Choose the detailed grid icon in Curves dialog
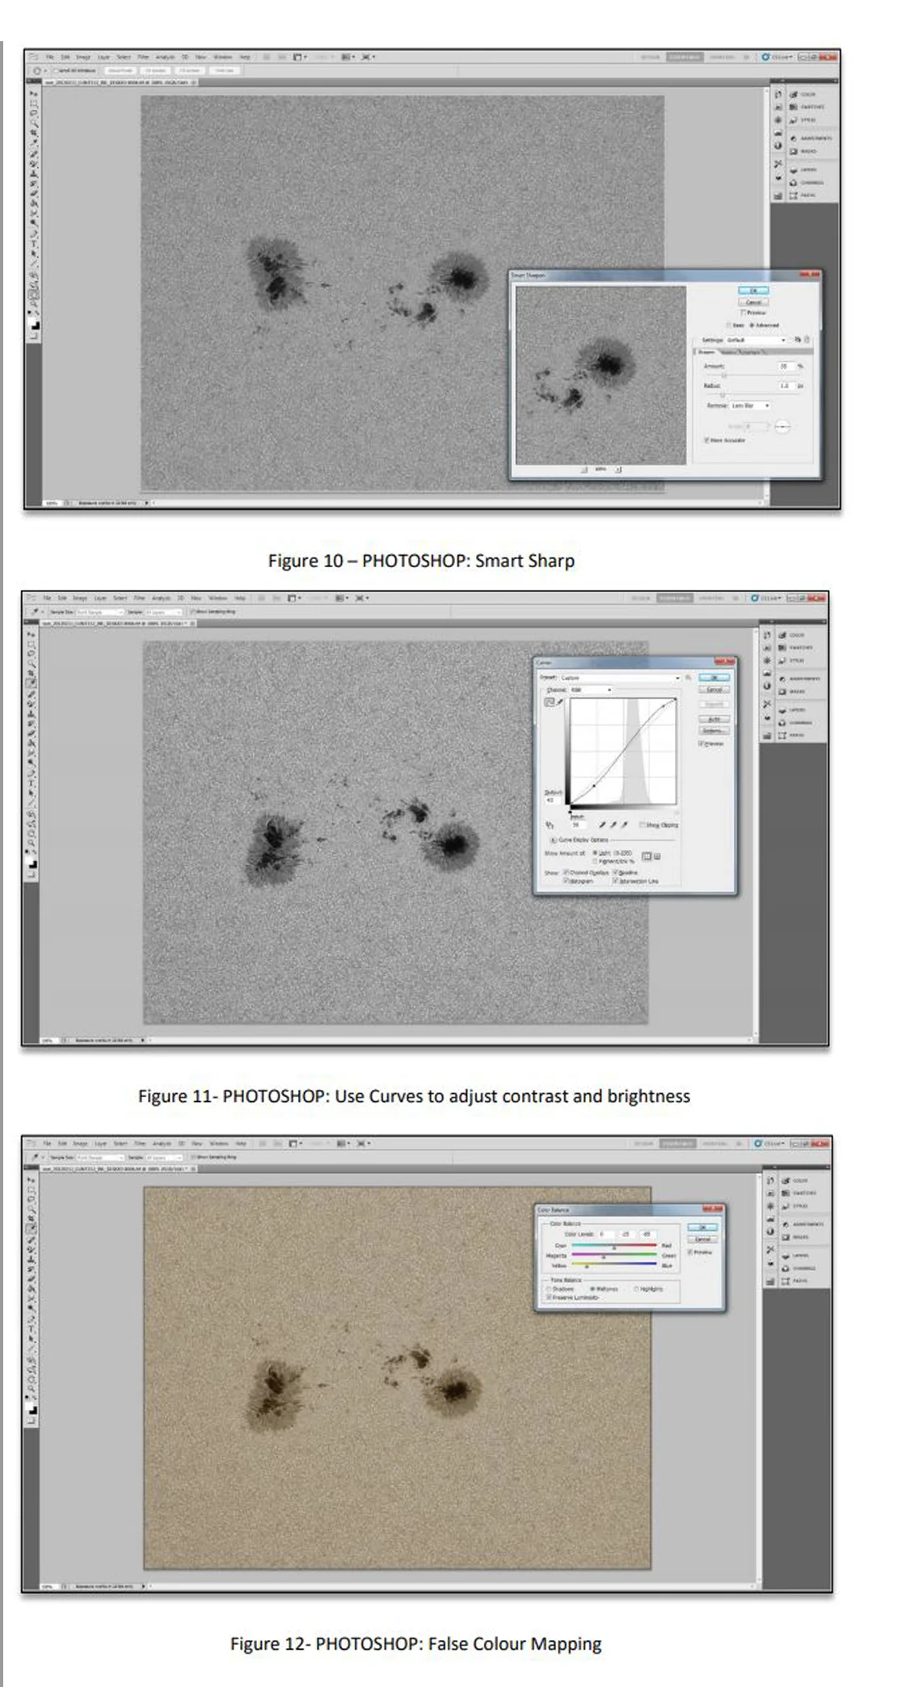906x1687 pixels. coord(657,856)
